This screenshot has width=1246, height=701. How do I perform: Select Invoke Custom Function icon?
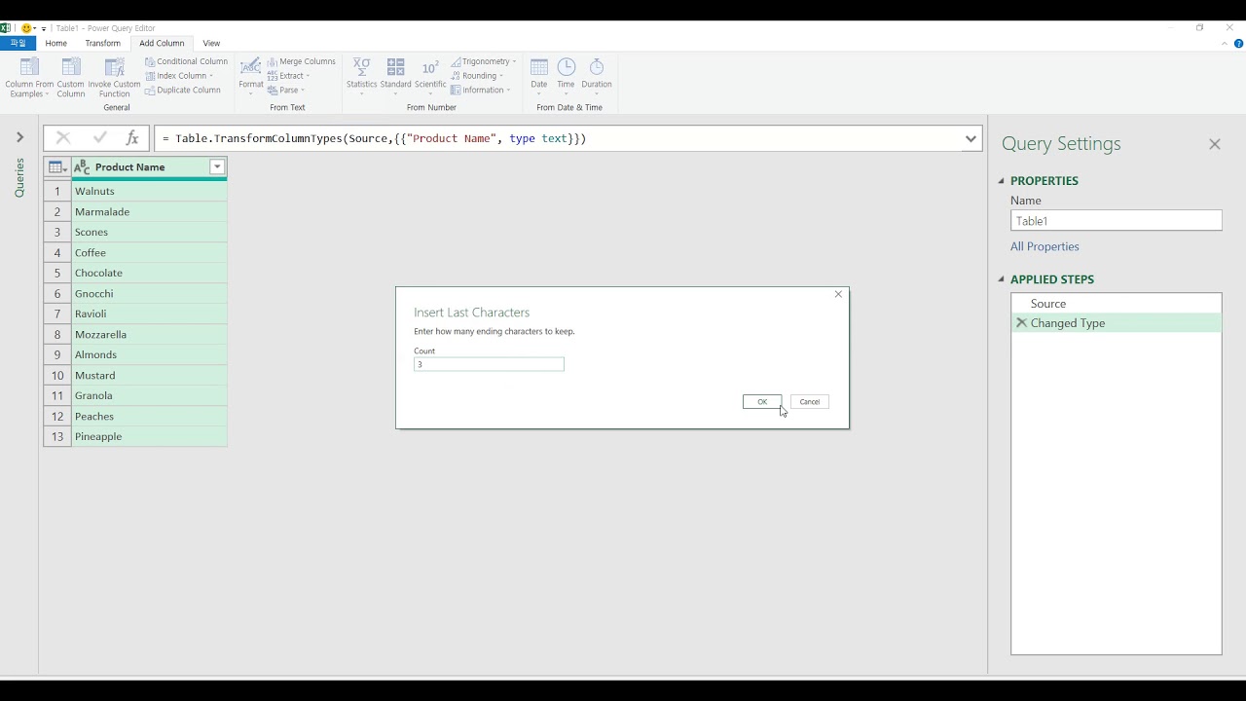tap(114, 68)
